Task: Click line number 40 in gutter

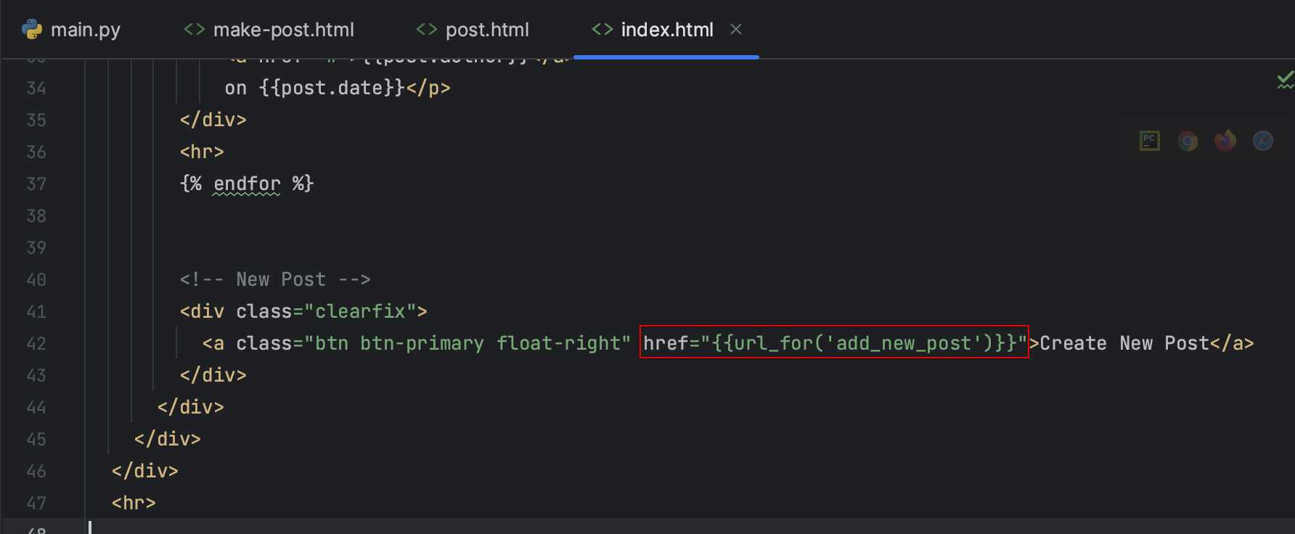Action: point(36,280)
